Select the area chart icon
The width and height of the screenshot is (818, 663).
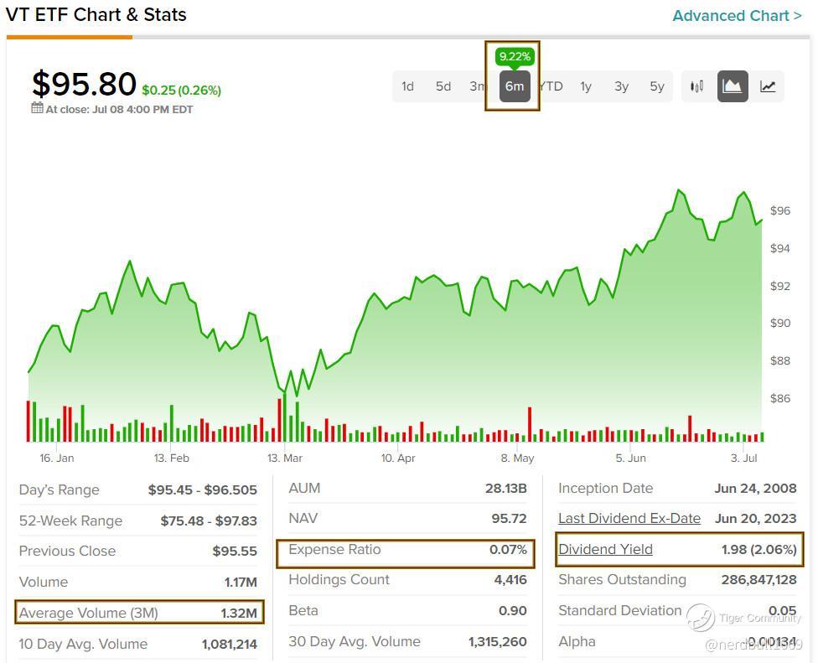point(733,86)
